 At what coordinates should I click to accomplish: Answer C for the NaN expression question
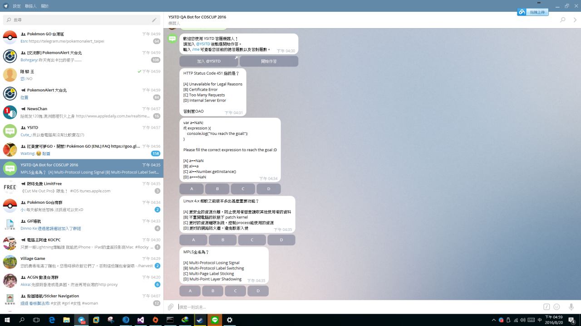point(243,189)
